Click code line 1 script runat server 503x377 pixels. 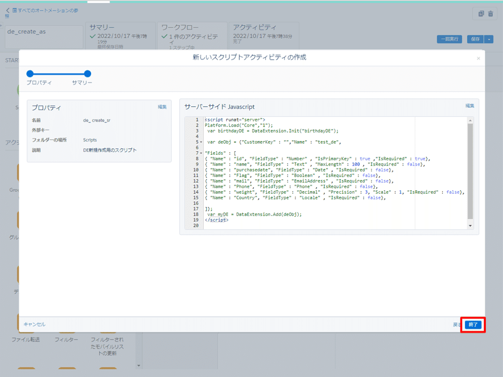[x=235, y=120]
